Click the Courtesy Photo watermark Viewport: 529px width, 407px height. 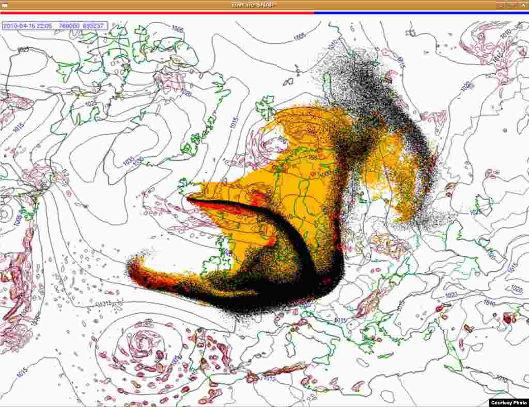[509, 403]
